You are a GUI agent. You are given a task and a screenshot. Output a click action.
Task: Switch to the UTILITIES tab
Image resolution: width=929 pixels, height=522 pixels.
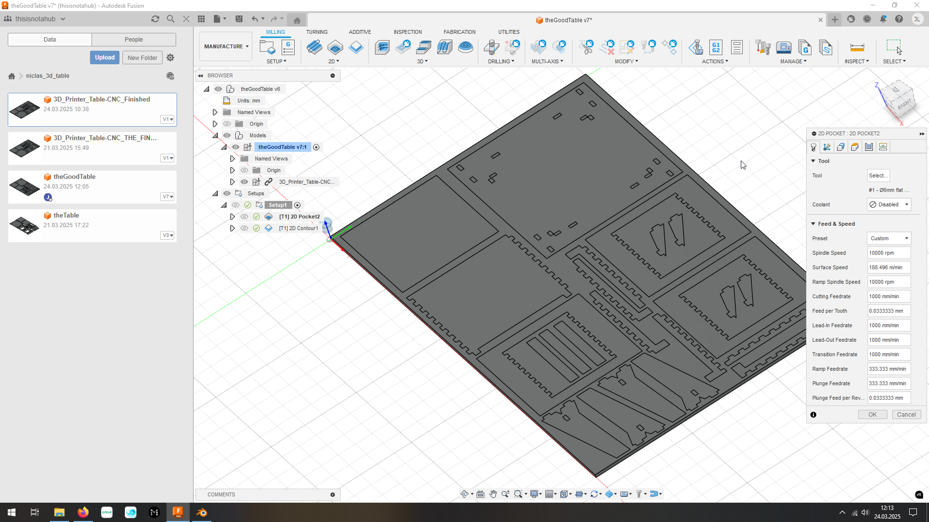coord(509,32)
